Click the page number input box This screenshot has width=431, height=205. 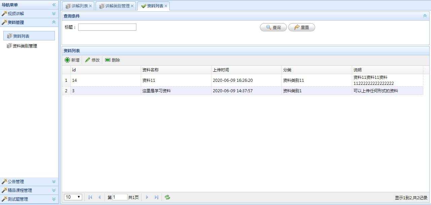120,197
